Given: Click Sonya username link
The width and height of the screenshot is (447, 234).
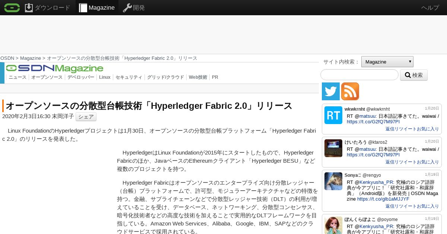Looking at the screenshot, I should click(353, 175).
